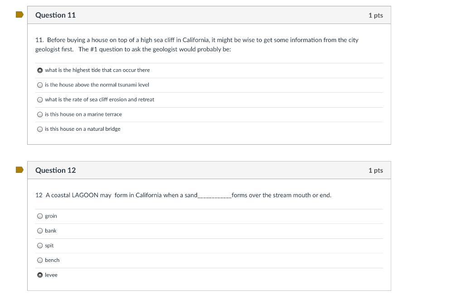464x299 pixels.
Task: Choose the 'bank' answer option
Action: tap(40, 231)
